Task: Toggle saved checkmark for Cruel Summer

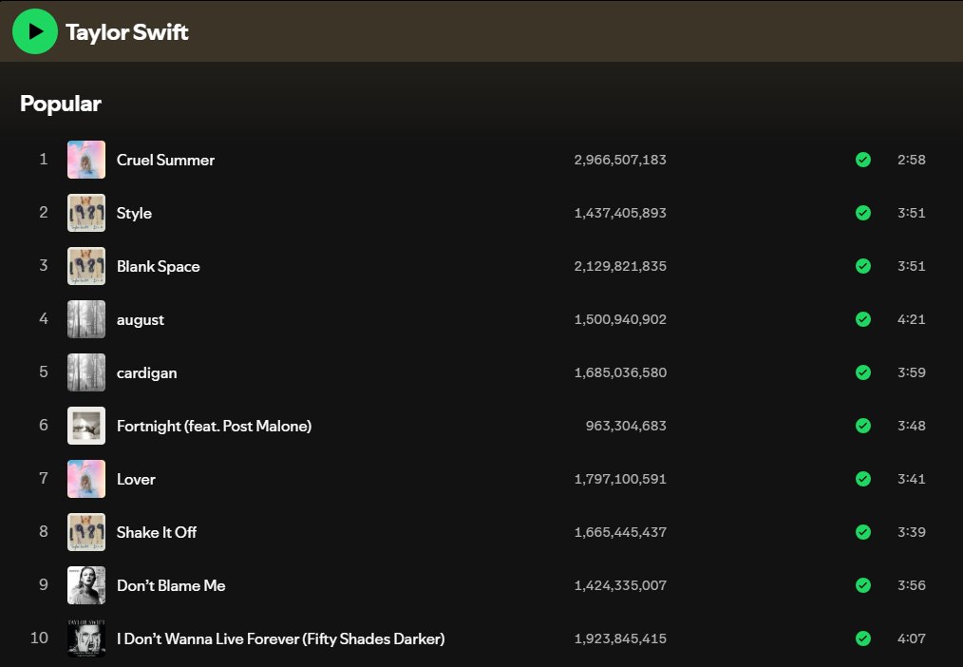Action: coord(863,160)
